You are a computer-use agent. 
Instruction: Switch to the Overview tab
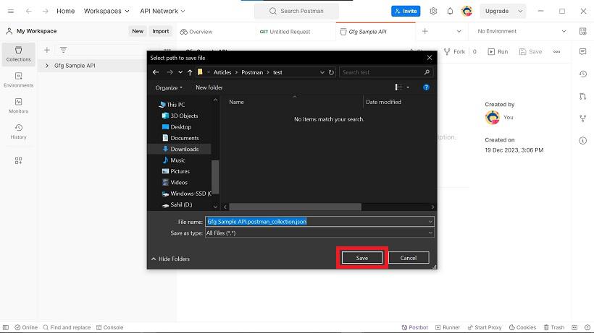(x=196, y=32)
